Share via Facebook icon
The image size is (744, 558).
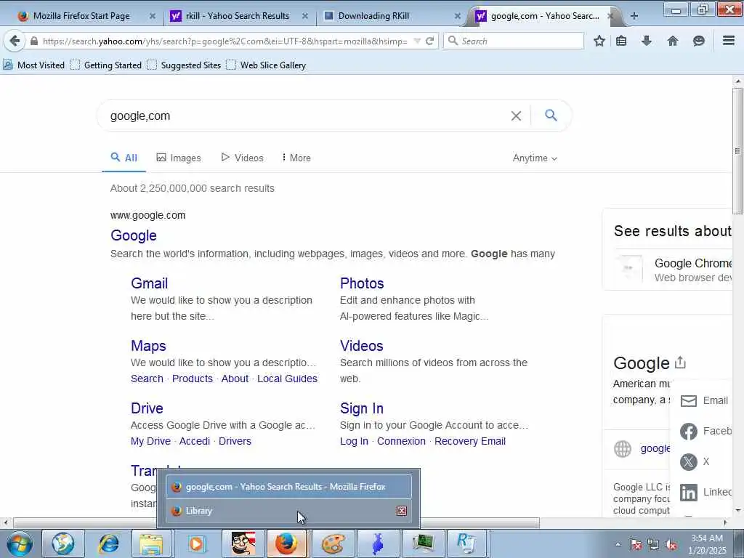(689, 432)
